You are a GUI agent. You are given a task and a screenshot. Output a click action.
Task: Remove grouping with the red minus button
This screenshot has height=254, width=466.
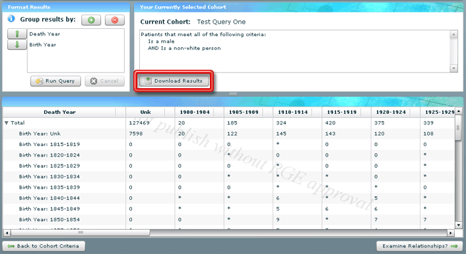point(115,20)
